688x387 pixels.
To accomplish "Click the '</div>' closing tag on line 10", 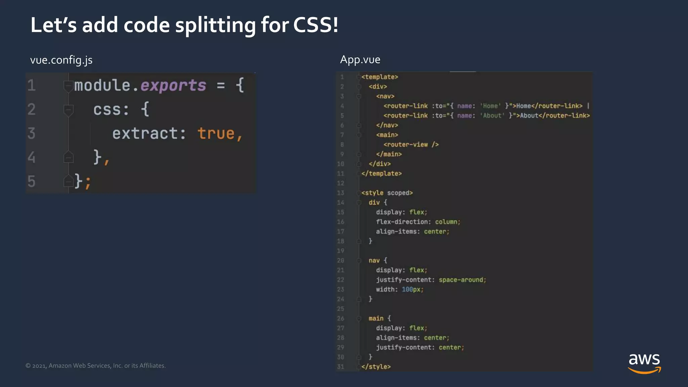I will pyautogui.click(x=380, y=164).
